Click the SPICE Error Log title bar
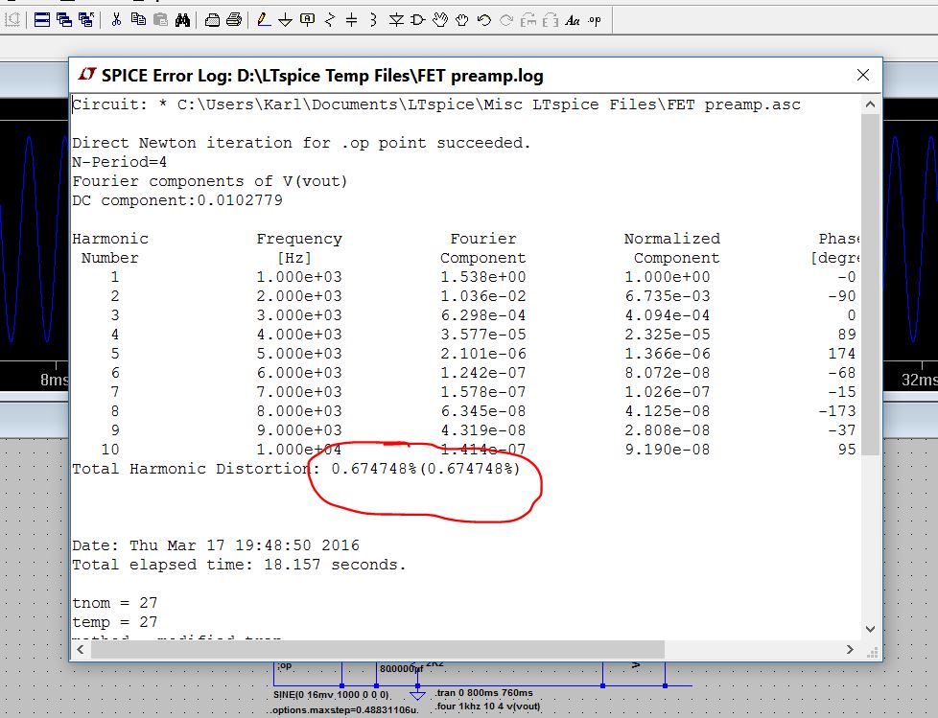This screenshot has height=718, width=938. point(476,76)
